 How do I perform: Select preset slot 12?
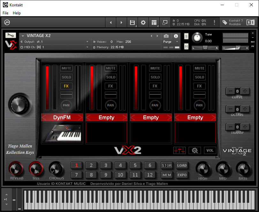[x=150, y=175]
